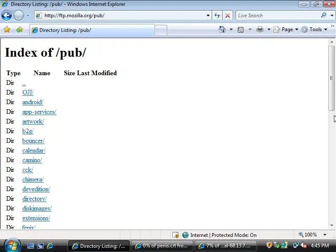Click the Forward navigation button
Viewport: 336px width, 252px height.
(x=18, y=16)
